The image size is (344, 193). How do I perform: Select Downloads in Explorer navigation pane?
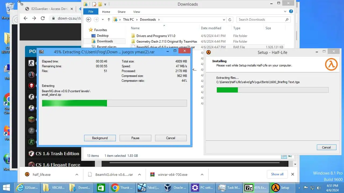pyautogui.click(x=105, y=41)
